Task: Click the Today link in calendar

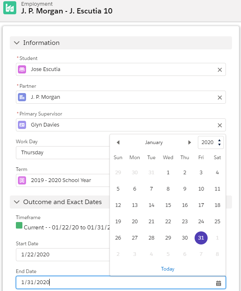Action: [x=168, y=269]
